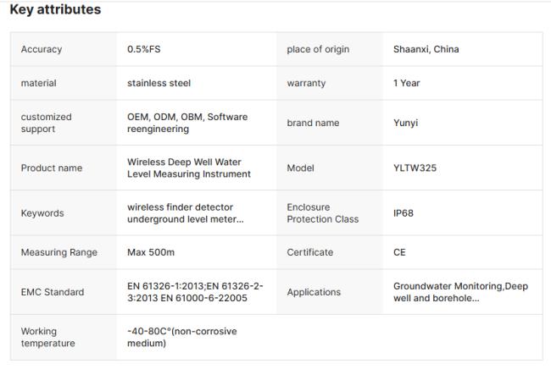
Task: Click the -40-80C working temperature value
Action: pyautogui.click(x=181, y=337)
